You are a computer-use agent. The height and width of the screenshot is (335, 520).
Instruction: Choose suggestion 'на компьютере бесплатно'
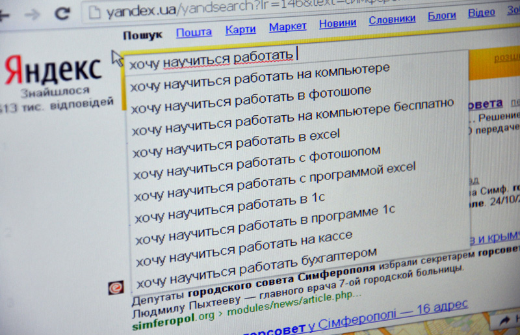(292, 117)
